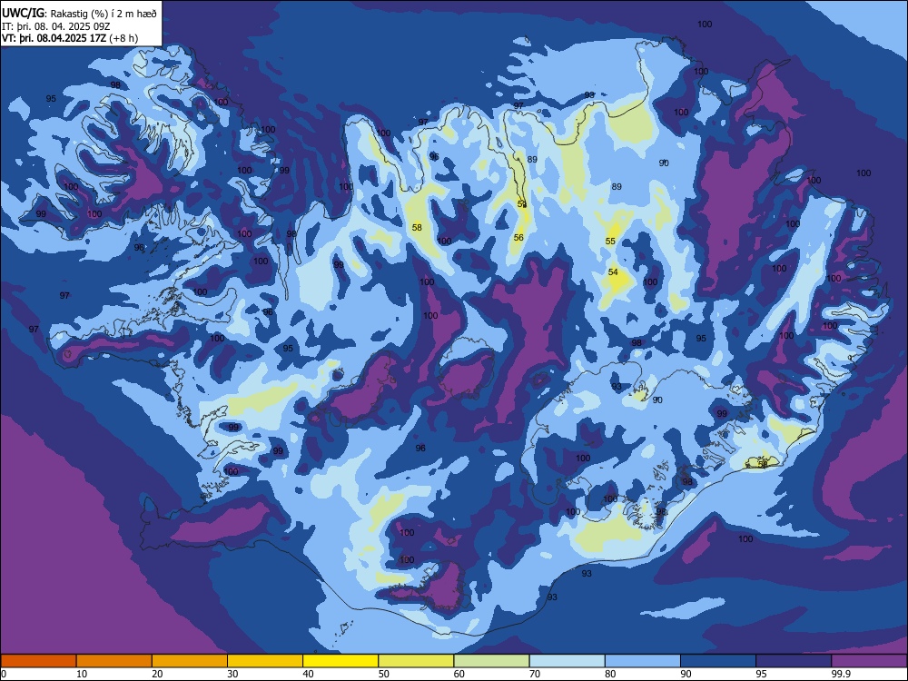Screen dimensions: 908x681
Task: Choose the 30–40 golden legend swatch
Action: [265, 661]
